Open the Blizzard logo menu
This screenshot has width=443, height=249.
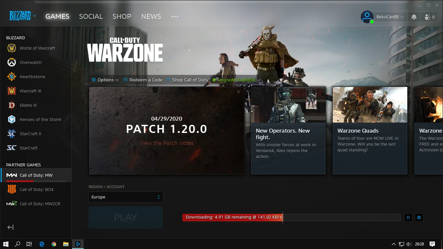[22, 16]
